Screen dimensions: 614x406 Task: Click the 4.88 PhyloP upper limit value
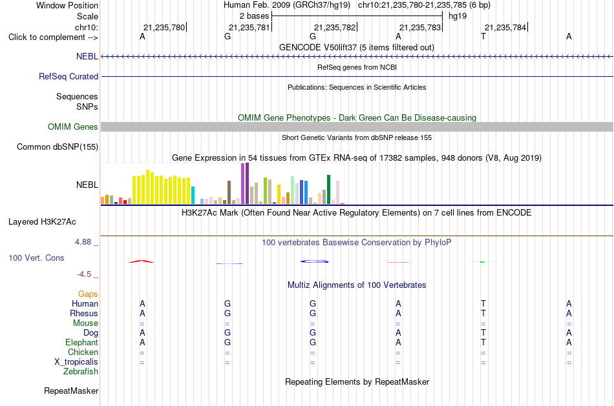[x=83, y=242]
